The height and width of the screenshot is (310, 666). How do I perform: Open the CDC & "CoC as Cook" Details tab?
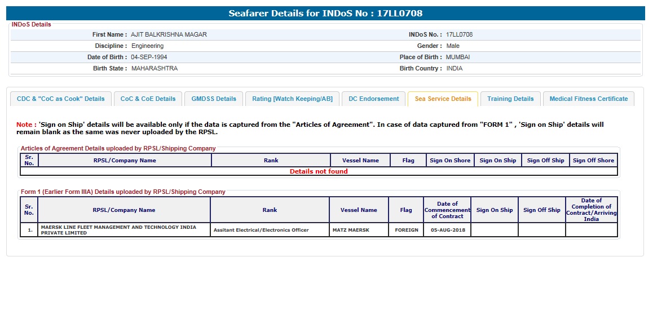pos(61,99)
